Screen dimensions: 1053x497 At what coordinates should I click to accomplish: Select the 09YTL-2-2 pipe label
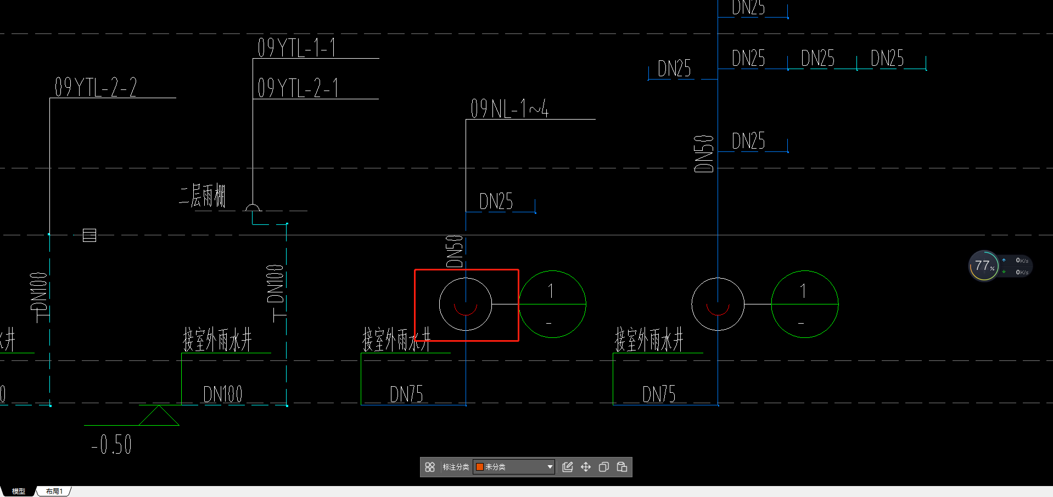(x=96, y=87)
